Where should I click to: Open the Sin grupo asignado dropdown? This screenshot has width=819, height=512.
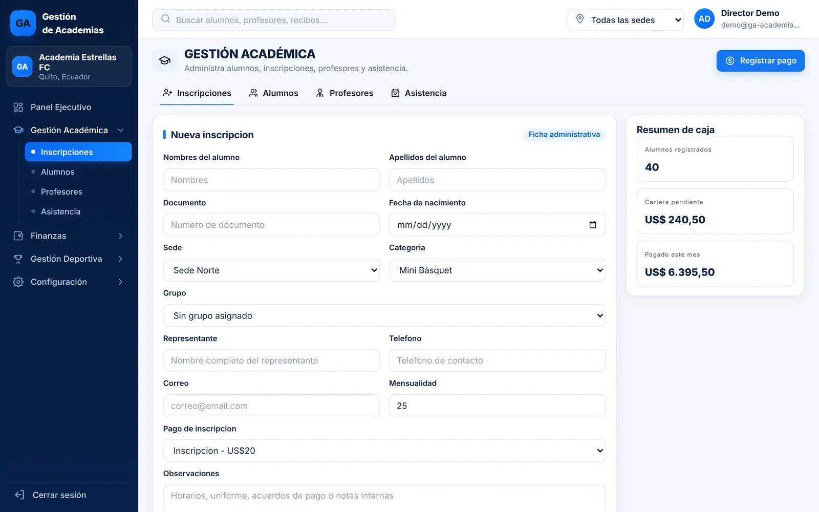[x=384, y=316]
